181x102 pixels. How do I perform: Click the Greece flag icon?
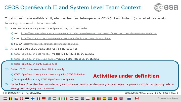pos(50,98)
